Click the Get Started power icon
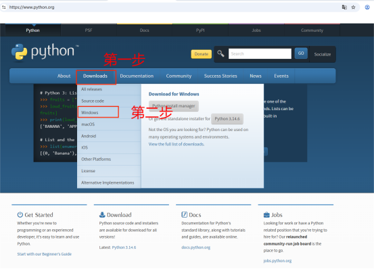The height and width of the screenshot is (269, 374). pos(20,215)
